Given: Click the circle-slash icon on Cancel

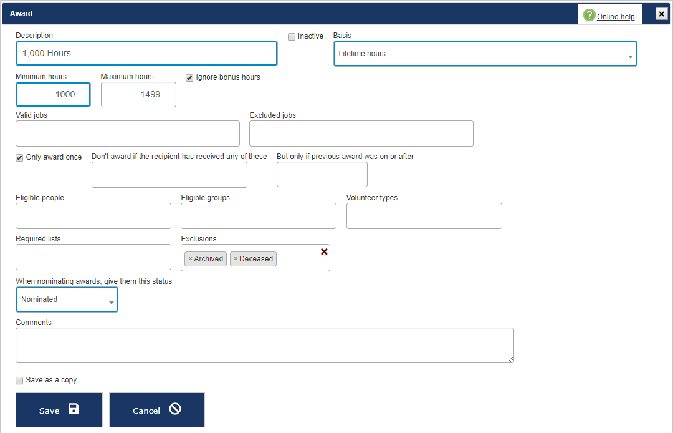Looking at the screenshot, I should click(x=175, y=409).
